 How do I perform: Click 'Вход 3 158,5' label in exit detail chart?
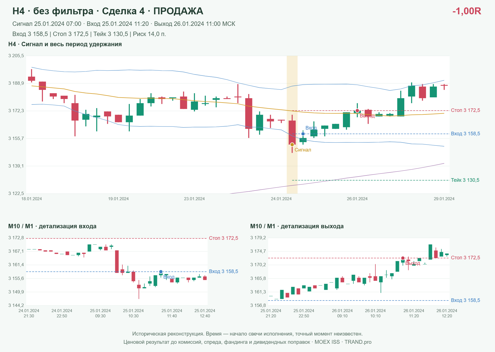click(466, 300)
